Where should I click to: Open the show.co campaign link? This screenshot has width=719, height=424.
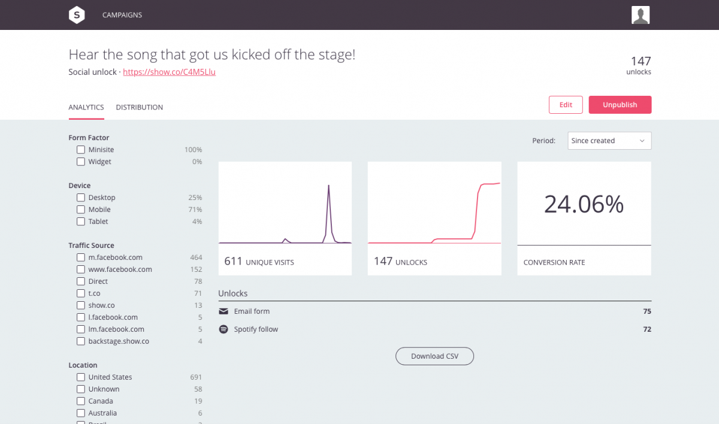click(x=169, y=72)
